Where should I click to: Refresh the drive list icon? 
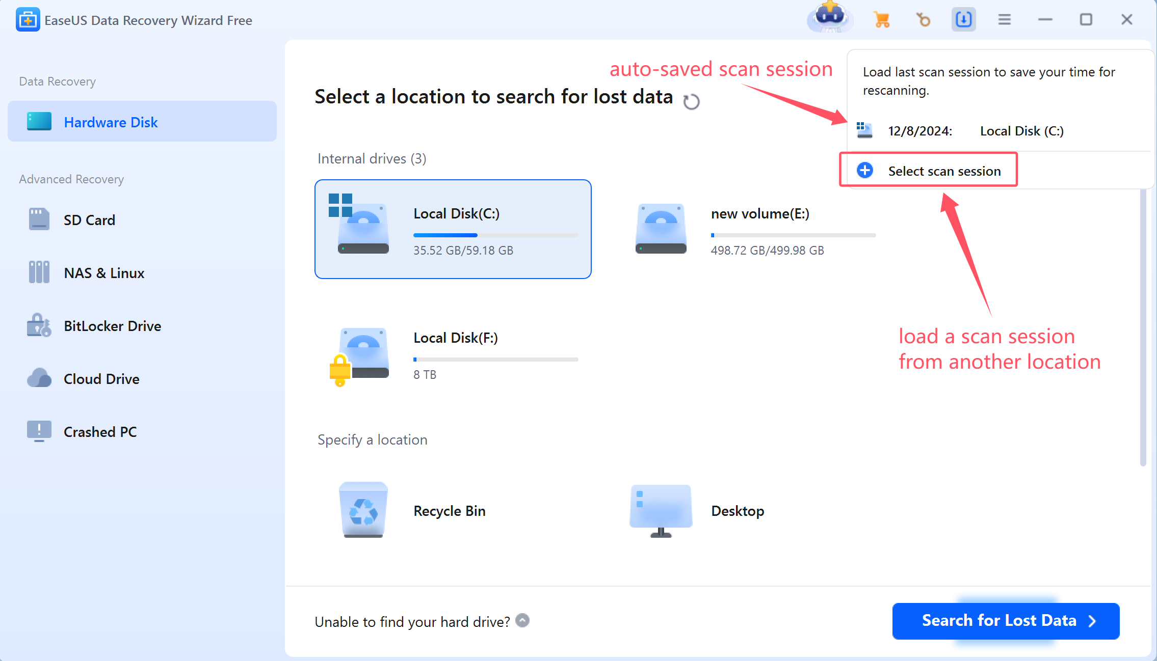(691, 101)
